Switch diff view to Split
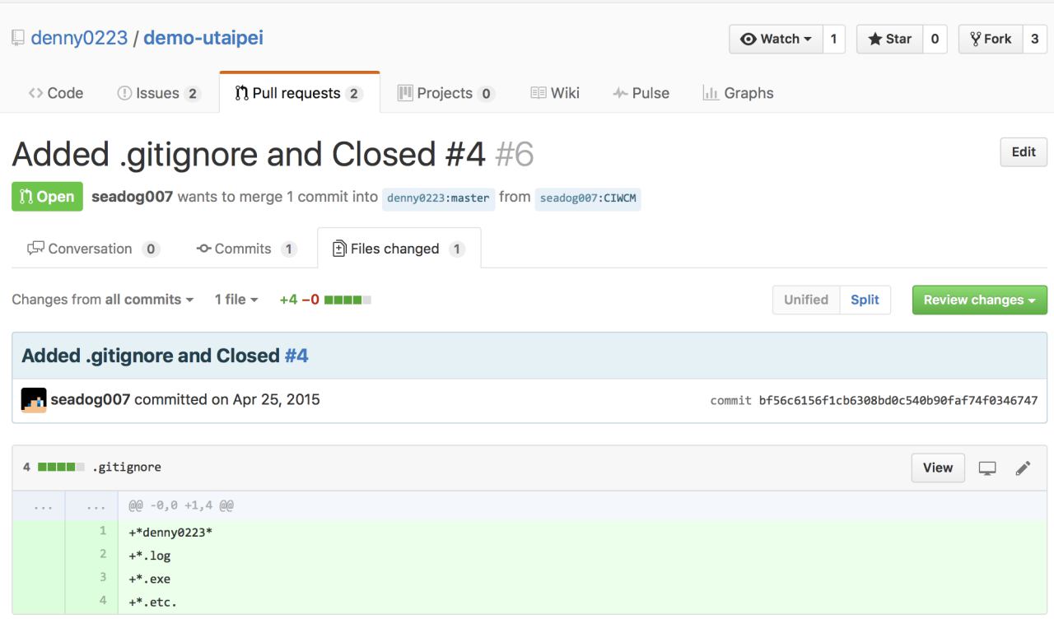 pos(865,300)
